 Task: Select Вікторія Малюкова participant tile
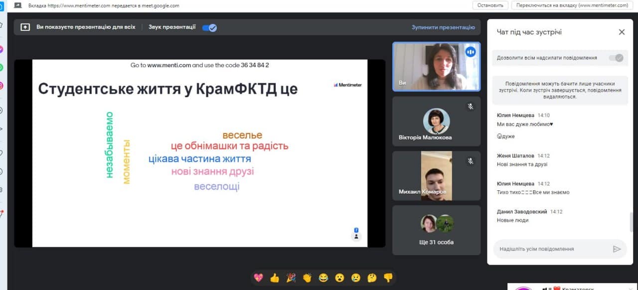(437, 121)
